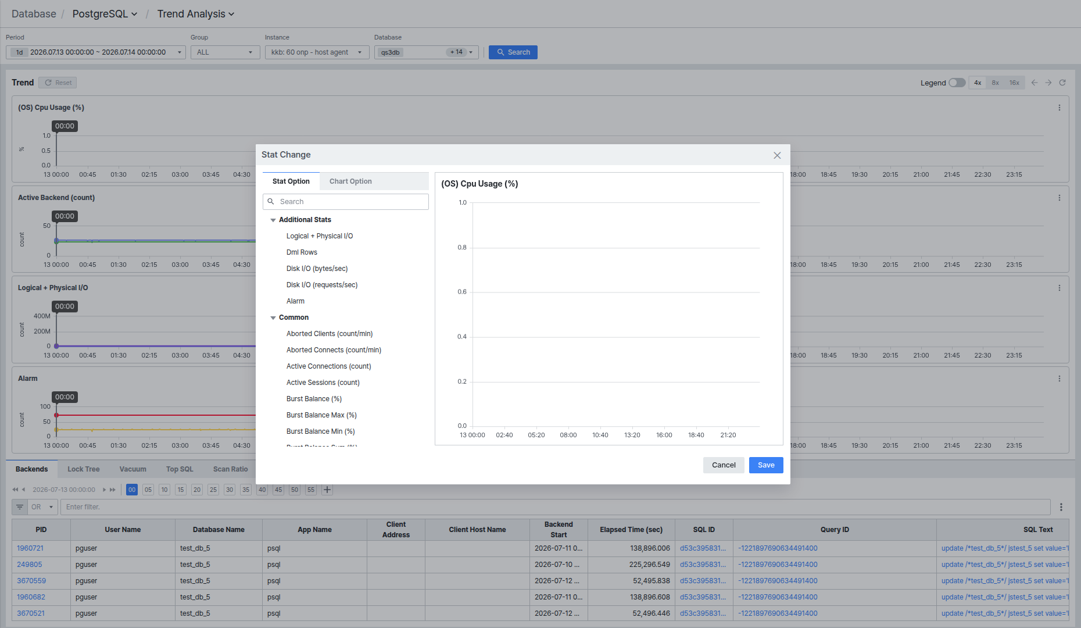Open the Backends table kebab options menu
The width and height of the screenshot is (1081, 628).
(1061, 507)
